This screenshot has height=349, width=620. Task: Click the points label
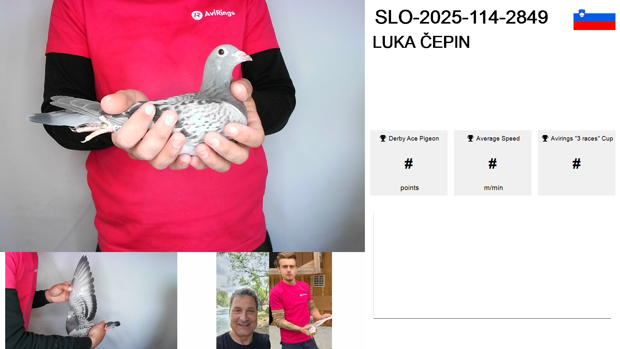tap(409, 188)
